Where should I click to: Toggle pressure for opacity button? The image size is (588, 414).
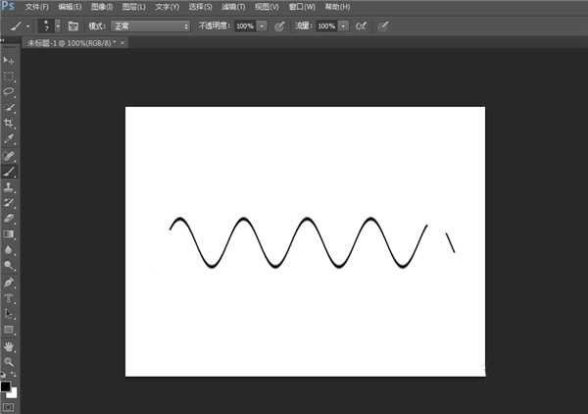279,26
